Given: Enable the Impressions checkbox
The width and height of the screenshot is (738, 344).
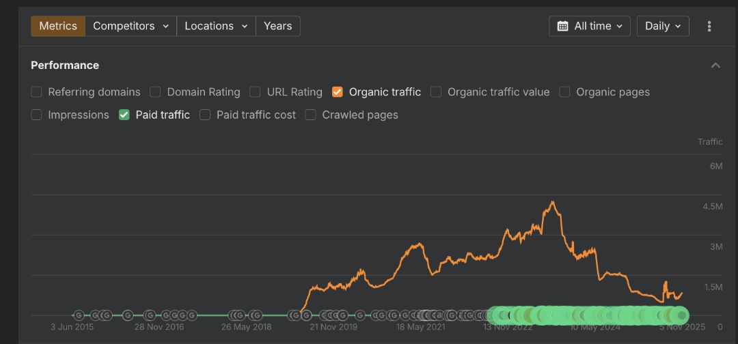Looking at the screenshot, I should coord(37,115).
